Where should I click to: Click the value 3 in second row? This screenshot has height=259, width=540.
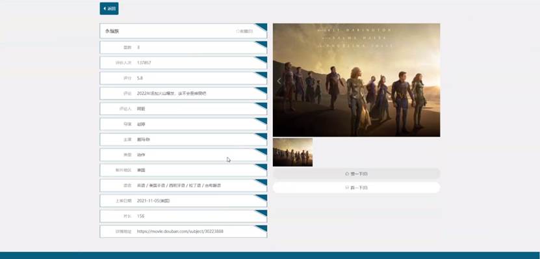coord(138,48)
